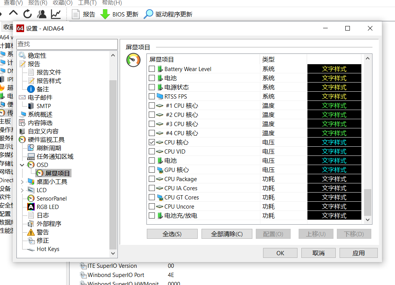
Task: Click Battery Wear Level text style swatch
Action: [x=334, y=69]
